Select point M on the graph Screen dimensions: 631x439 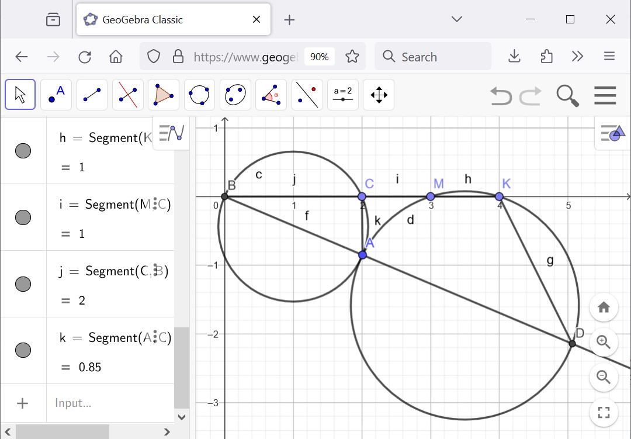pos(431,196)
